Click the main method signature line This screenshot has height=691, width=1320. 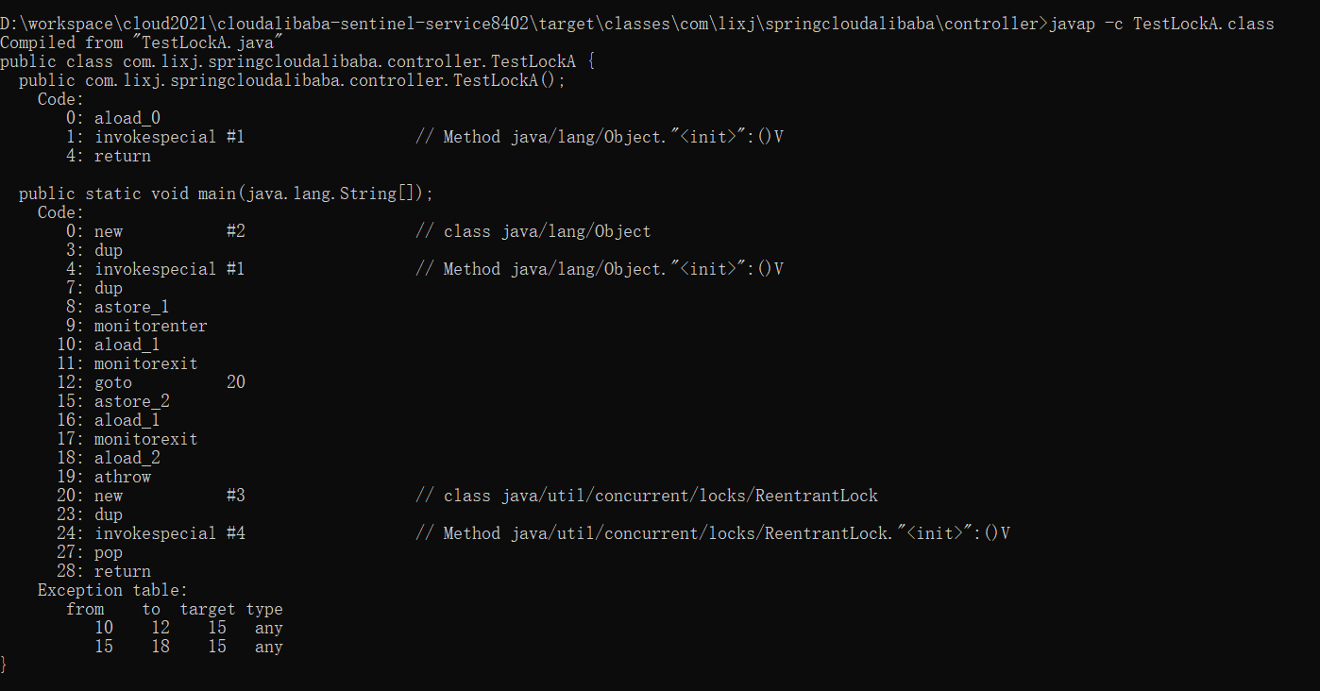[x=226, y=194]
